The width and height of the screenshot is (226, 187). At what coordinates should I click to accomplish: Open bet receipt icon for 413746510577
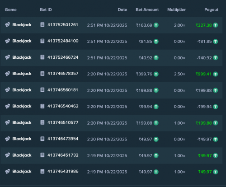(42, 122)
